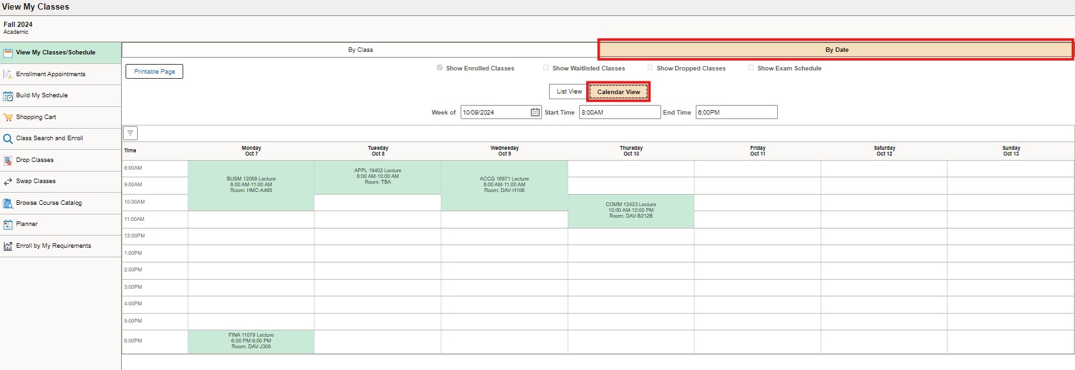Click the Build My Schedule icon
The height and width of the screenshot is (370, 1075).
click(8, 96)
